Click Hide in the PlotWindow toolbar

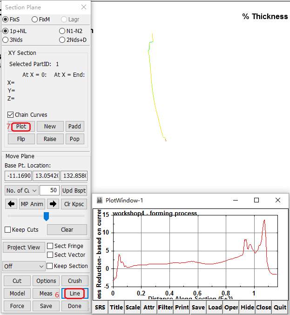(247, 308)
